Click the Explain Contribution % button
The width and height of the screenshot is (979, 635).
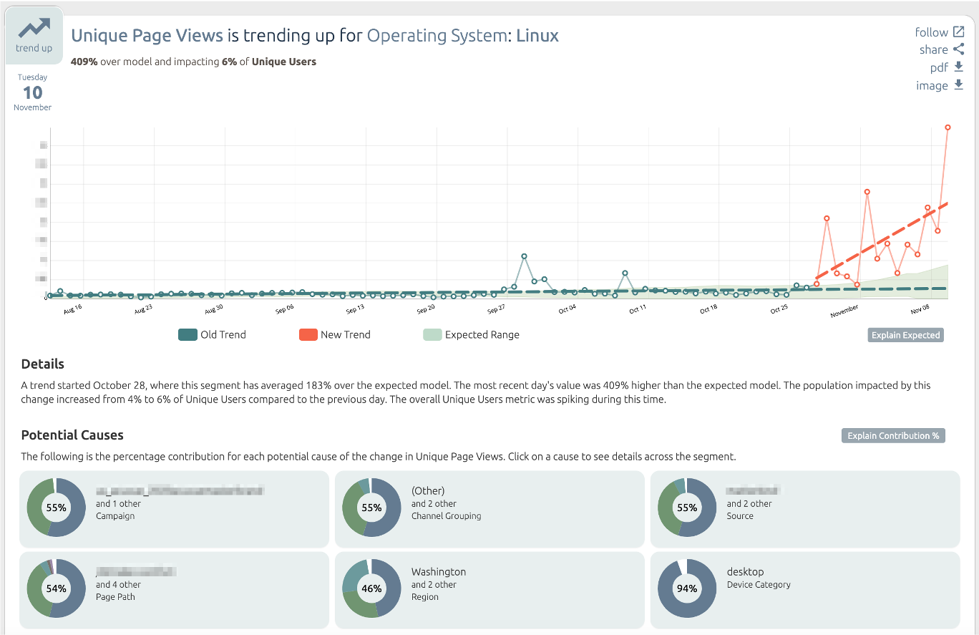893,435
